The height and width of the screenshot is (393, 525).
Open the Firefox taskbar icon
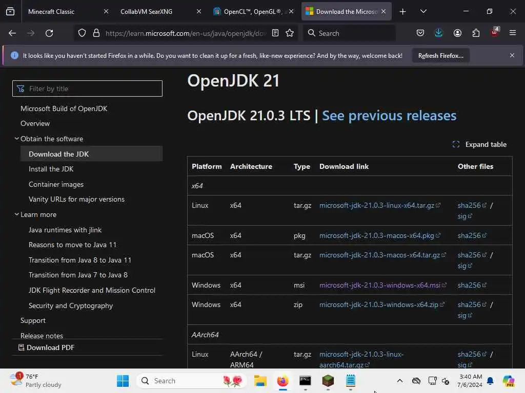[283, 381]
